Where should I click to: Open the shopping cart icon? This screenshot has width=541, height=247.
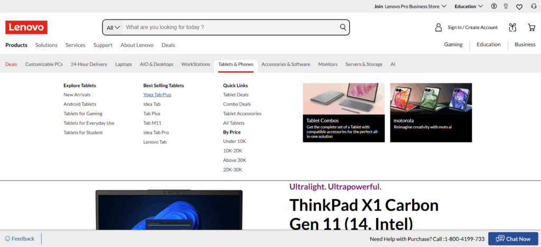pyautogui.click(x=531, y=27)
